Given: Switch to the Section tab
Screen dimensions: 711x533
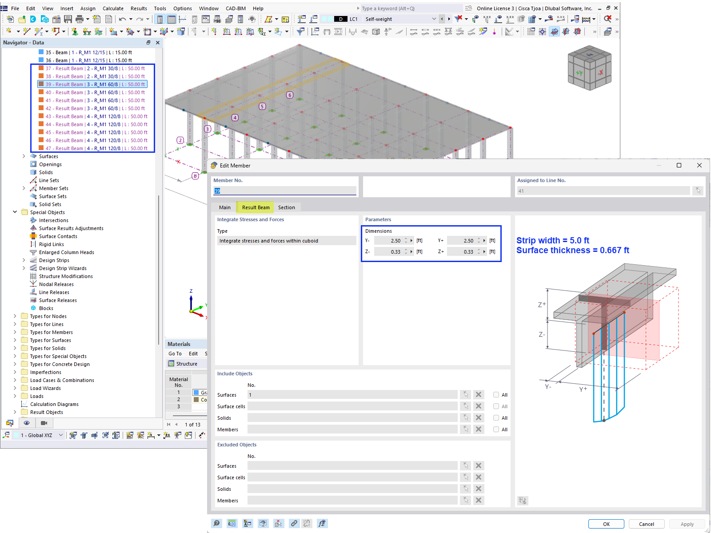Looking at the screenshot, I should click(287, 207).
